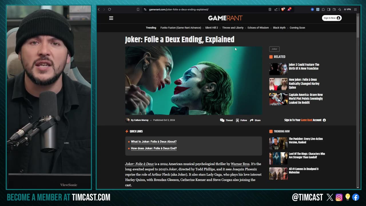Reload the page with the refresh icon
The width and height of the screenshot is (366, 206).
[x=110, y=9]
